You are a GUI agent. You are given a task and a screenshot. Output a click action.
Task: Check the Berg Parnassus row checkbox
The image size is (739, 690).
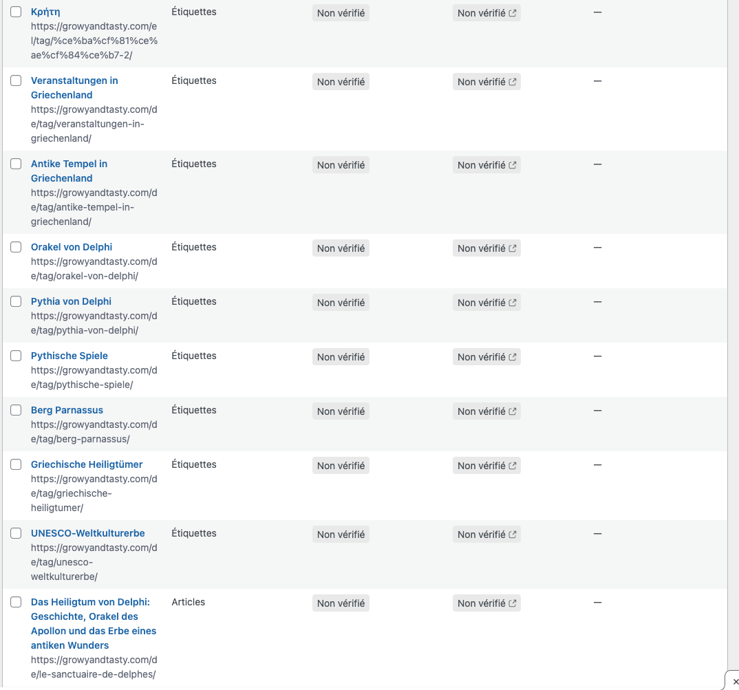click(16, 410)
